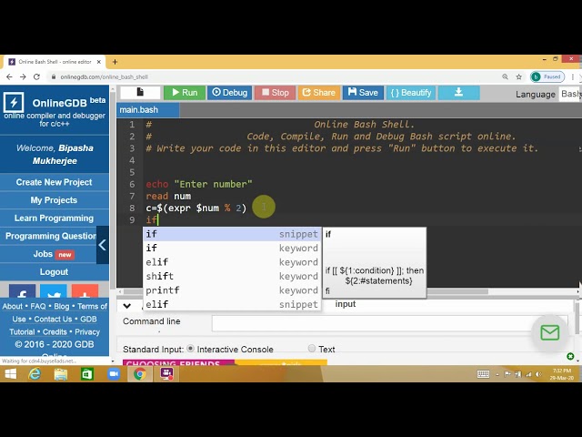This screenshot has width=582, height=437.
Task: Beautify the code formatting
Action: pos(410,93)
